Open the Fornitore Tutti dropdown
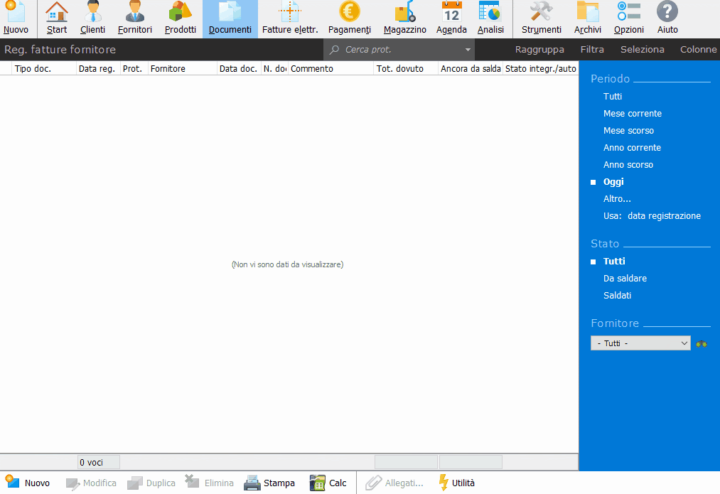The height and width of the screenshot is (494, 720). (640, 343)
